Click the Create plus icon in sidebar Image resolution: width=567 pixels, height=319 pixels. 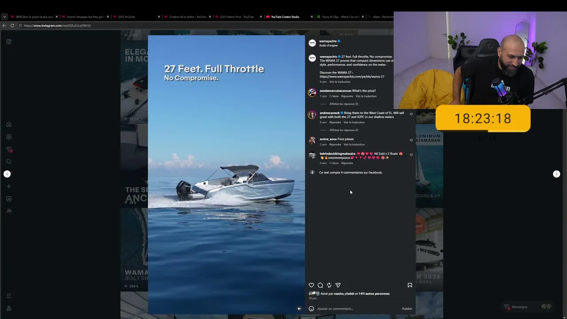[x=9, y=187]
